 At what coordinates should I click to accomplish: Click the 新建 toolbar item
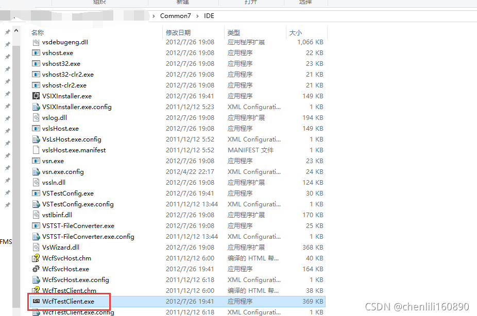point(183,3)
